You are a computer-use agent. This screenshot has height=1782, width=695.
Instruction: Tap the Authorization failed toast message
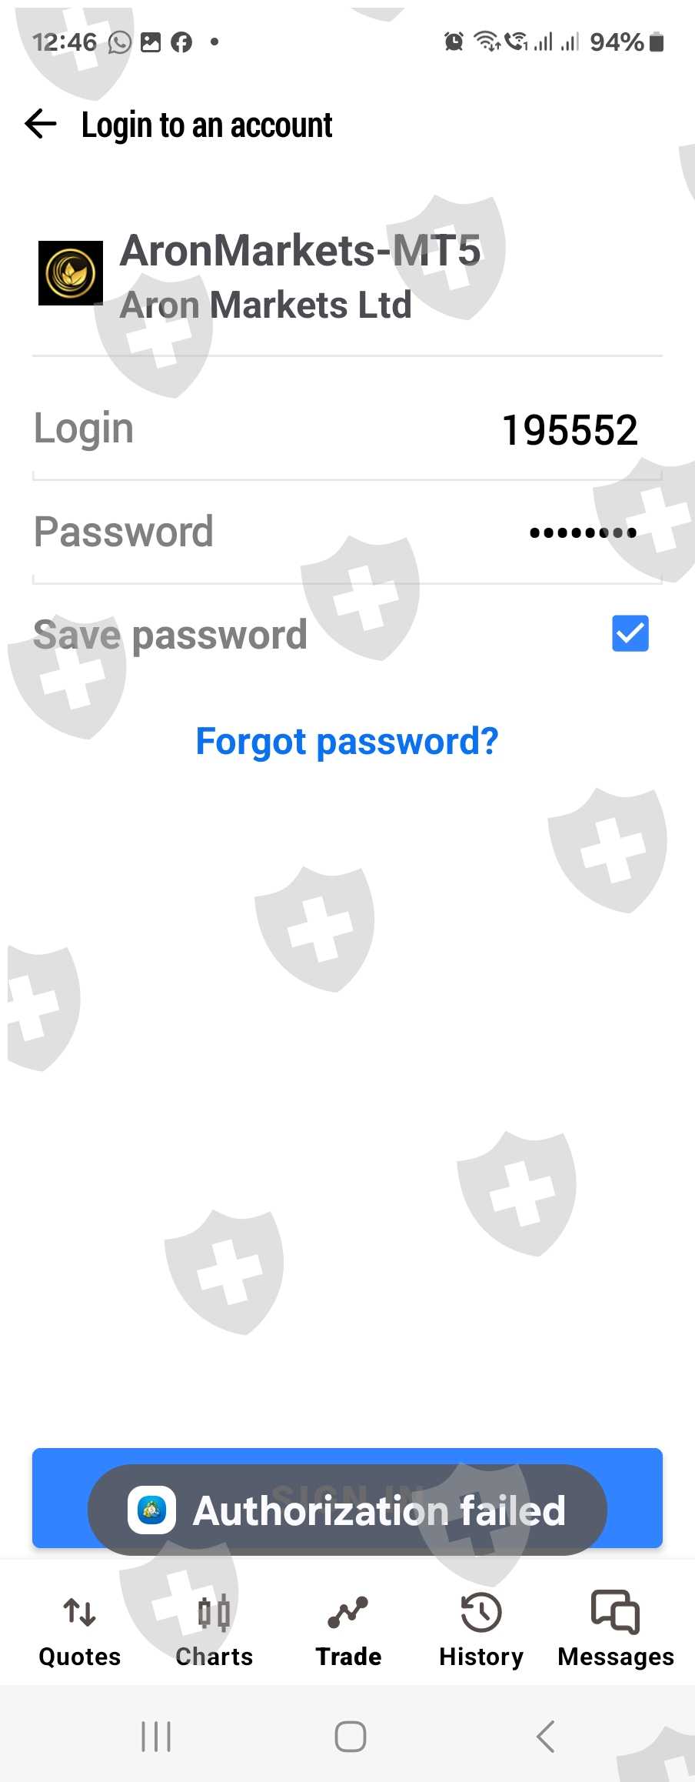point(347,1510)
